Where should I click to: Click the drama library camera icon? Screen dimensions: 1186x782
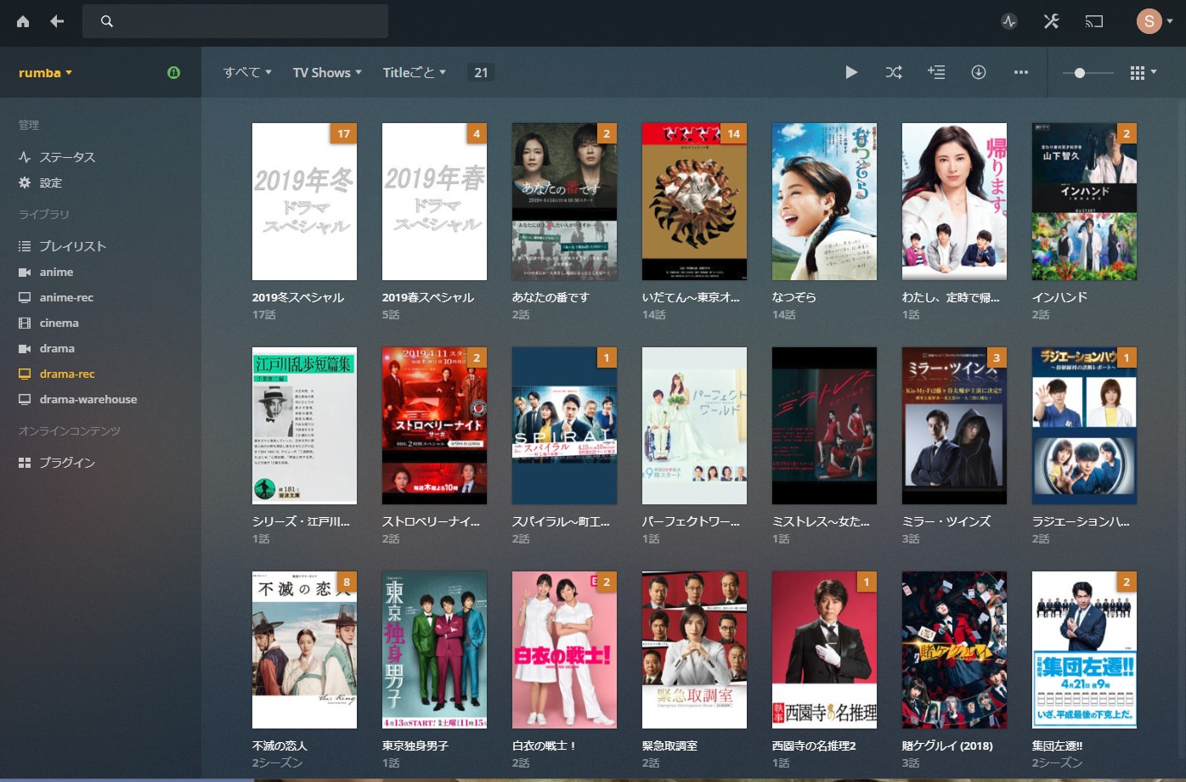pos(25,348)
